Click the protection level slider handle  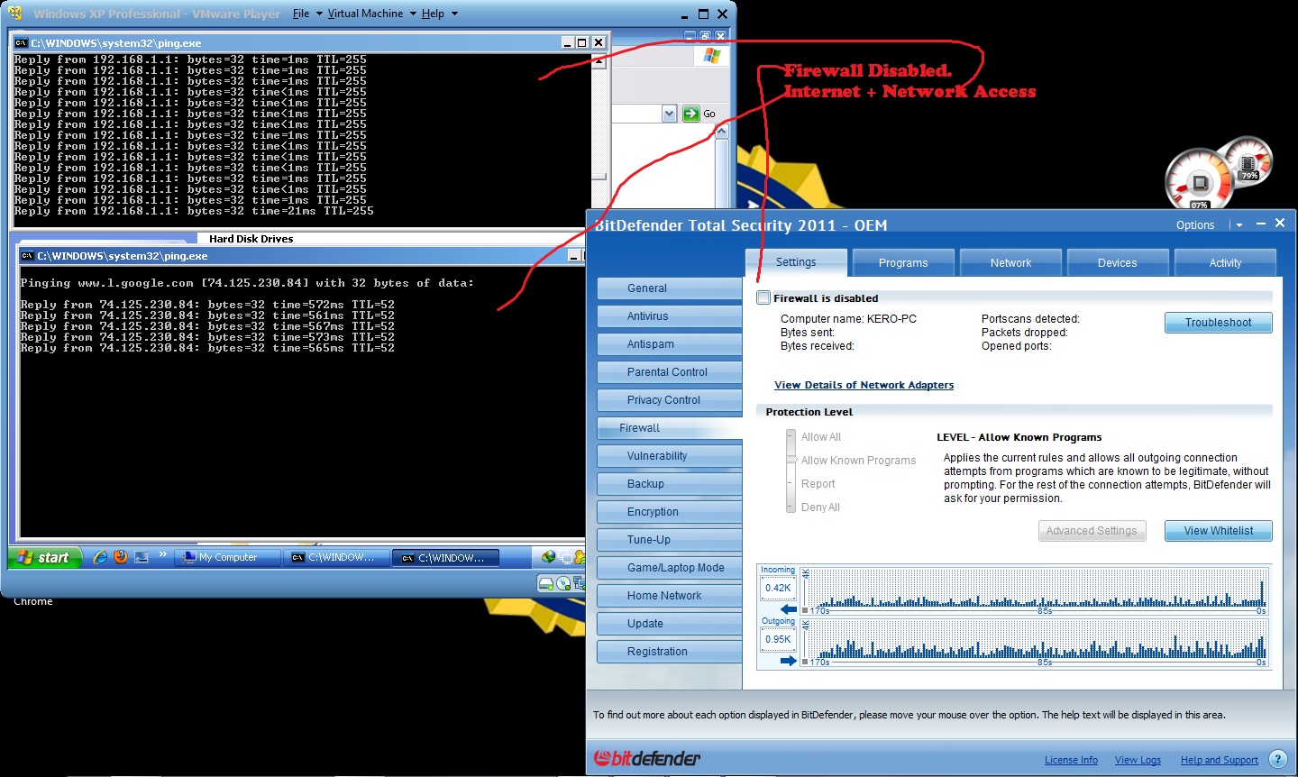click(x=790, y=461)
